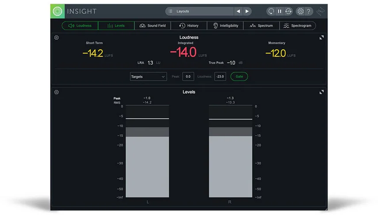The image size is (378, 215).
Task: Click the L channel label
Action: point(147,202)
